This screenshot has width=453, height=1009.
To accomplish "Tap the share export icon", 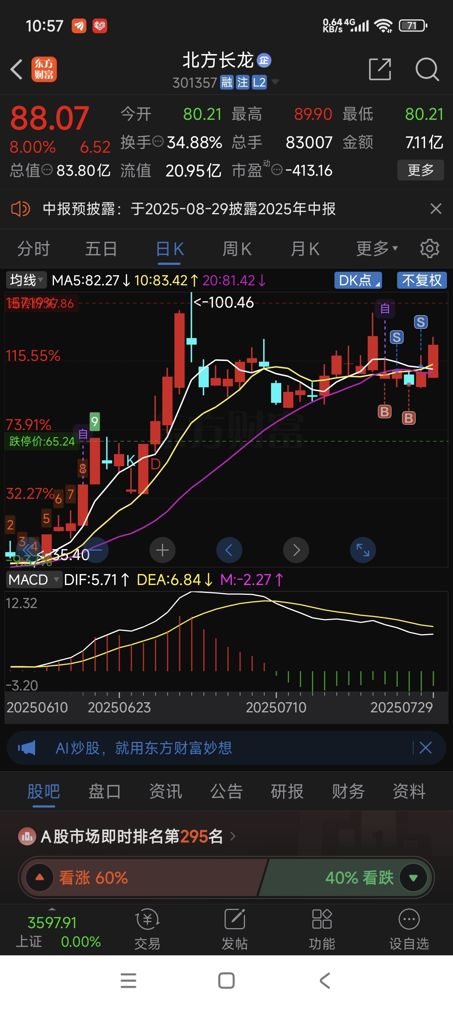I will click(x=380, y=69).
